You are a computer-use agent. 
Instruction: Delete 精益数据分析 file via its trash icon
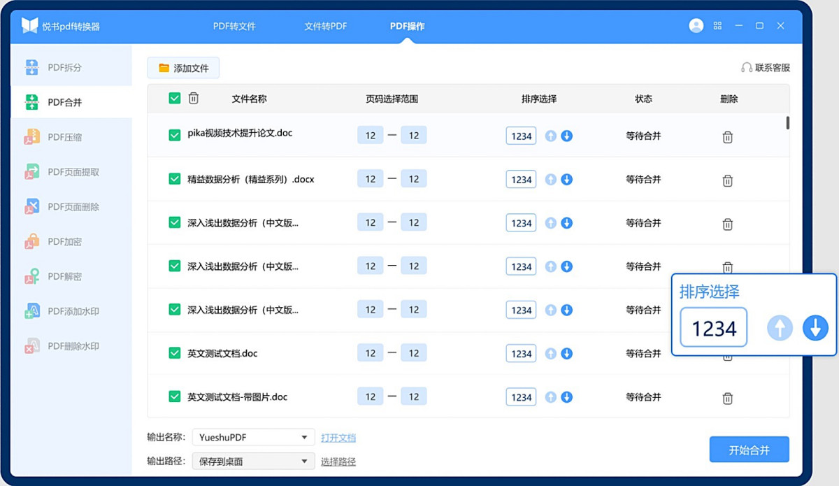pos(727,180)
